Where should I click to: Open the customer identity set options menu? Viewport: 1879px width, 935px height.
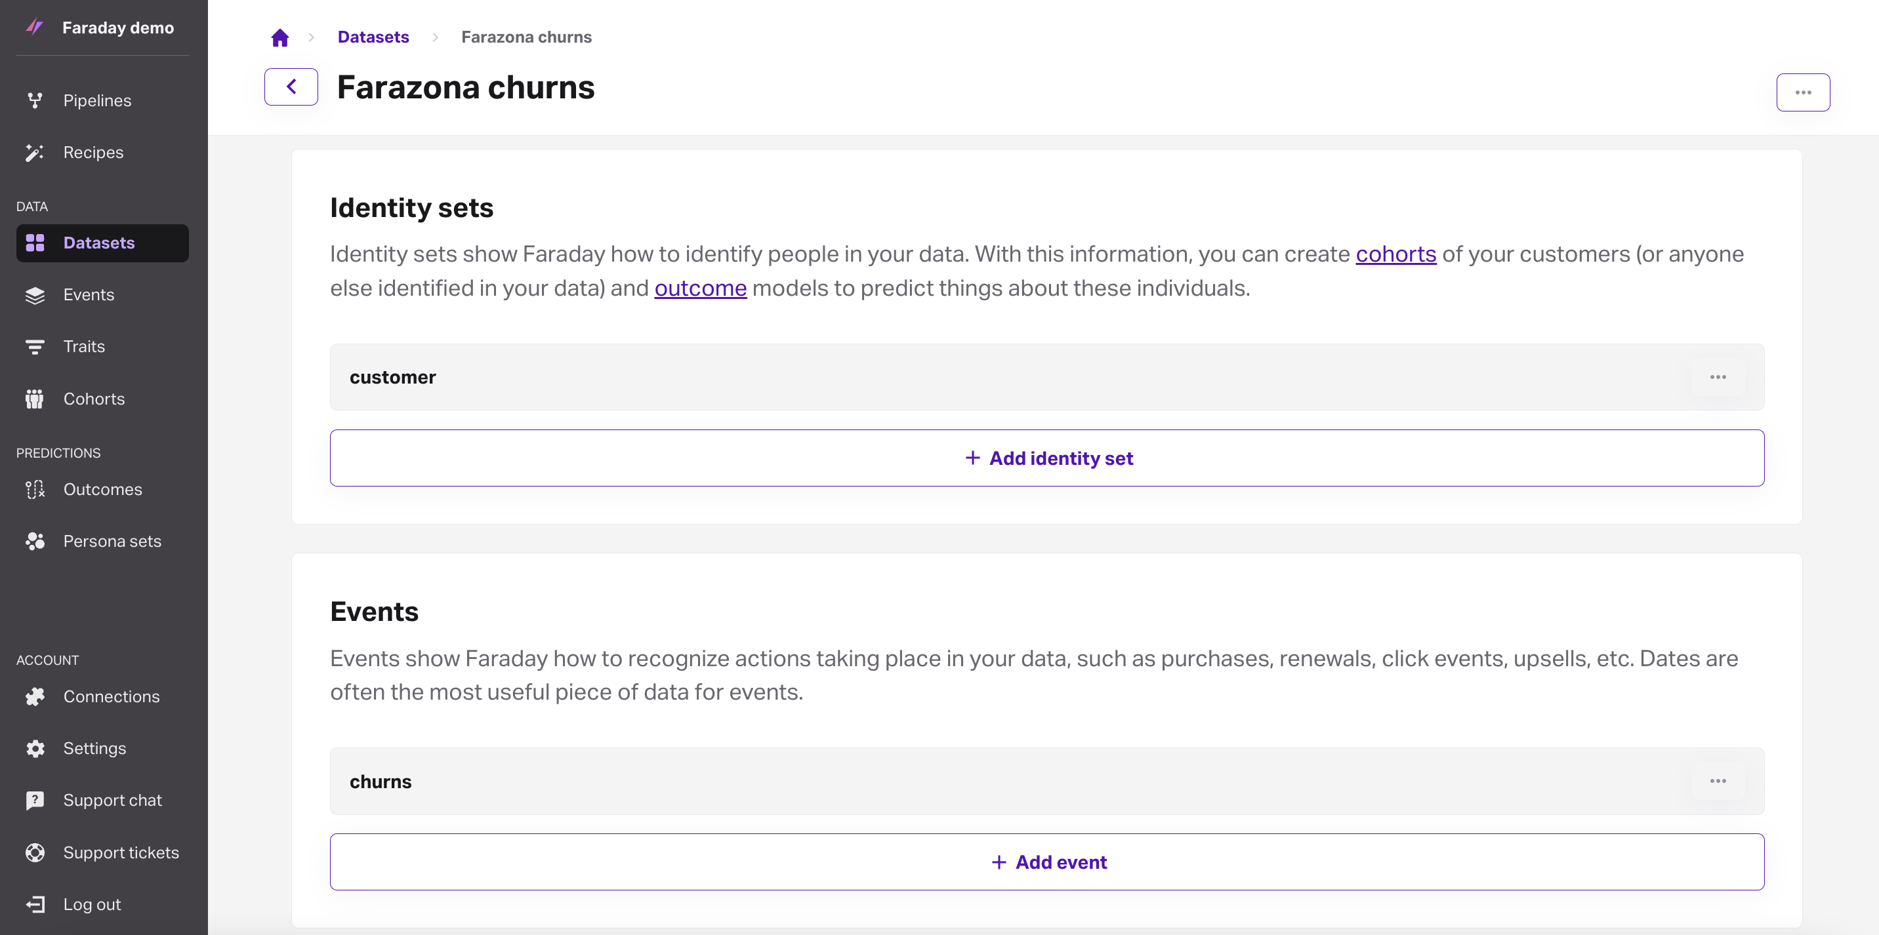pos(1718,377)
